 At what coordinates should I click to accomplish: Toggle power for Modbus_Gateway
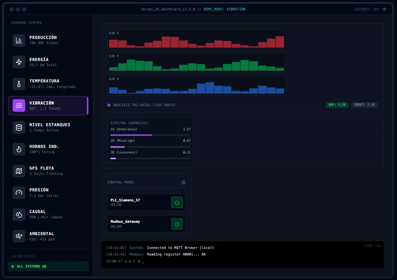[x=177, y=224]
